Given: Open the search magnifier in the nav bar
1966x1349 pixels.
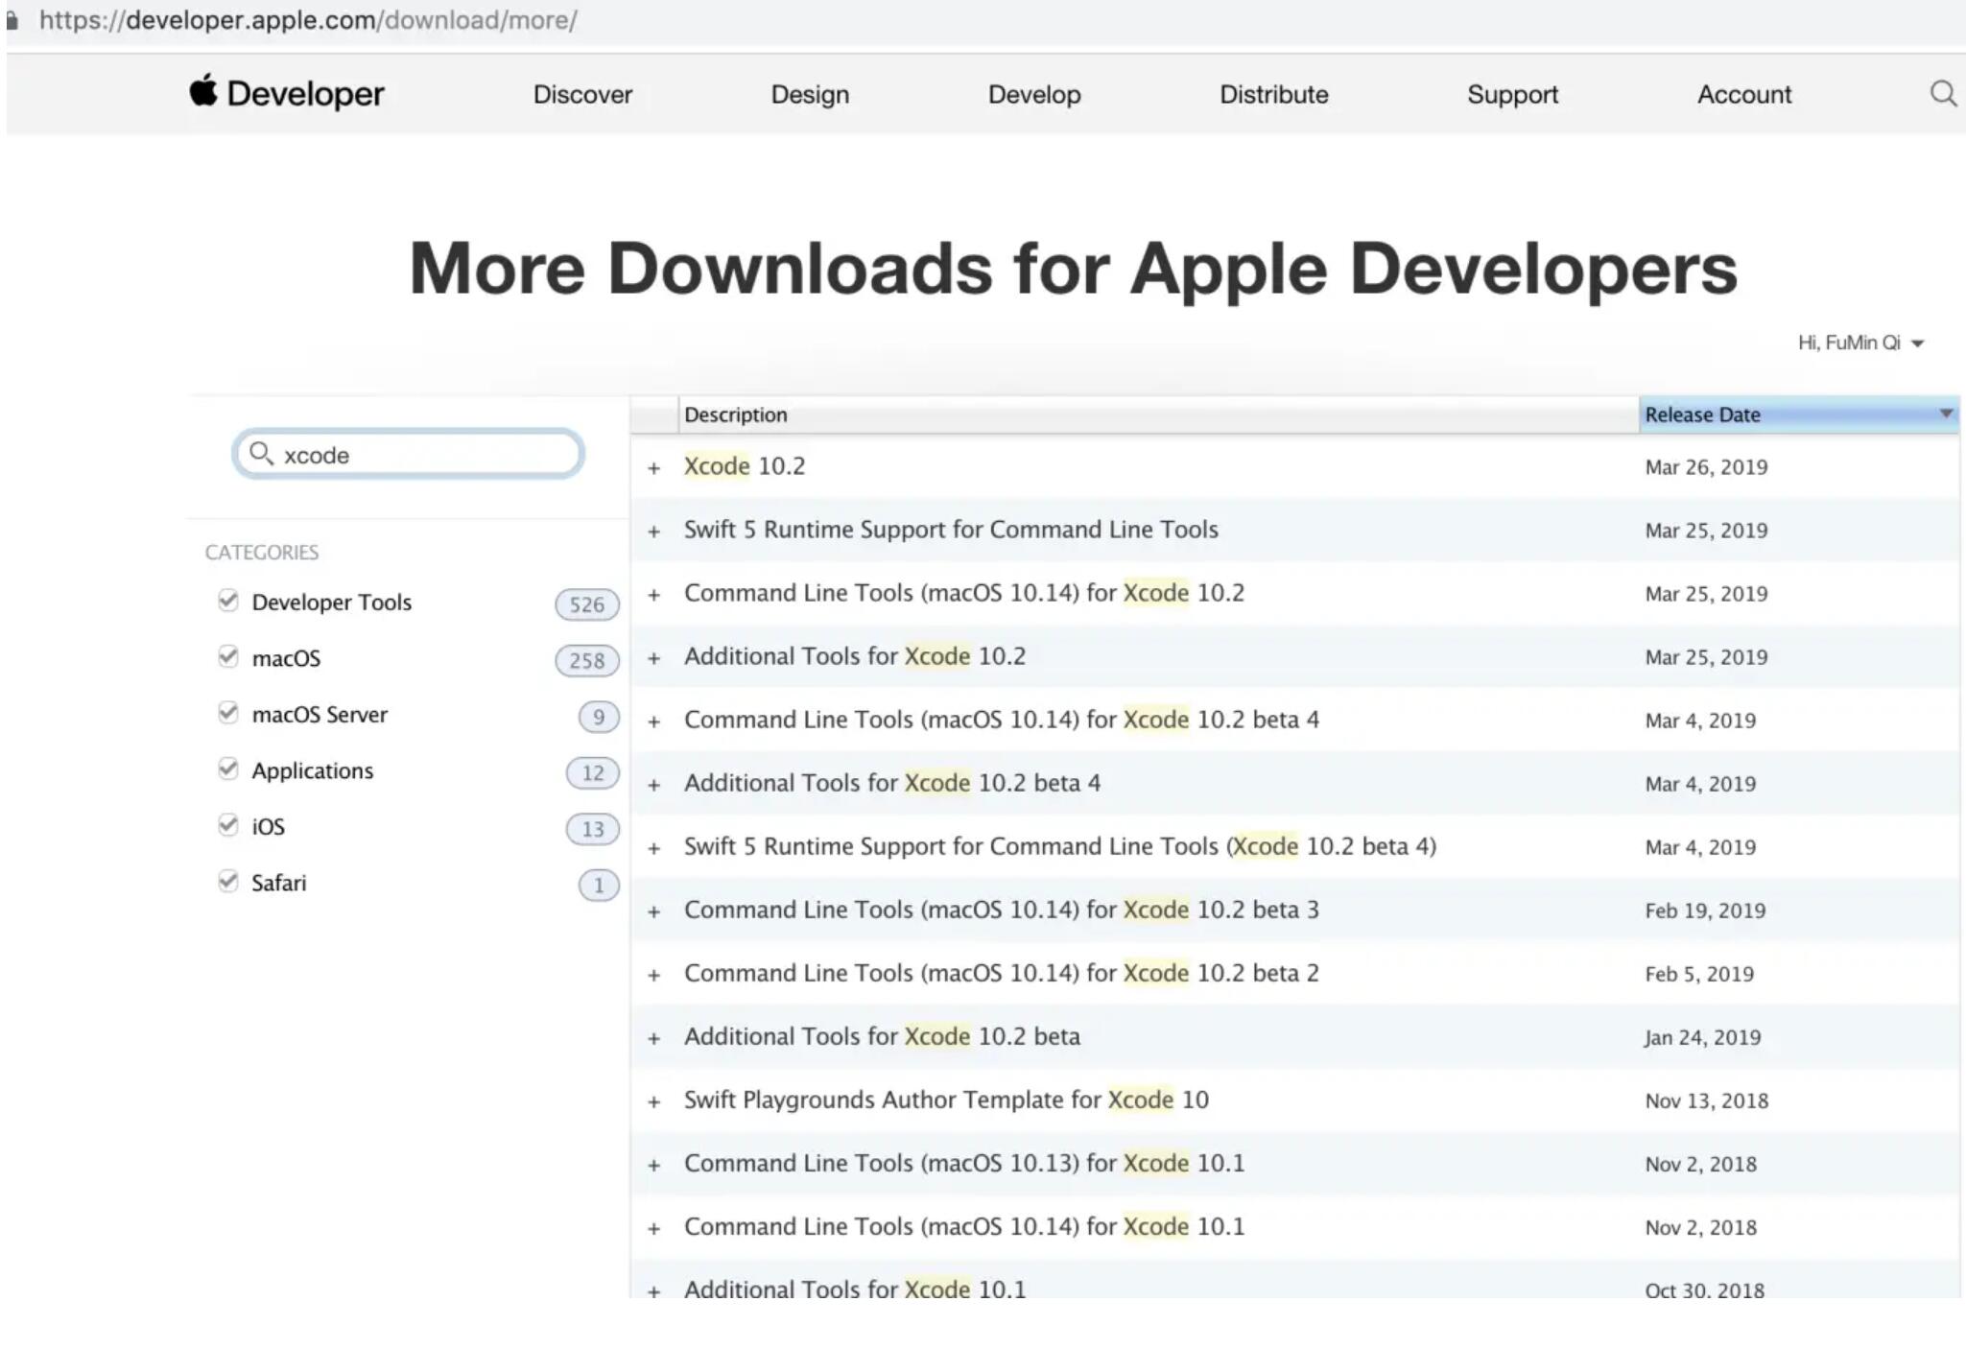Looking at the screenshot, I should coord(1943,93).
